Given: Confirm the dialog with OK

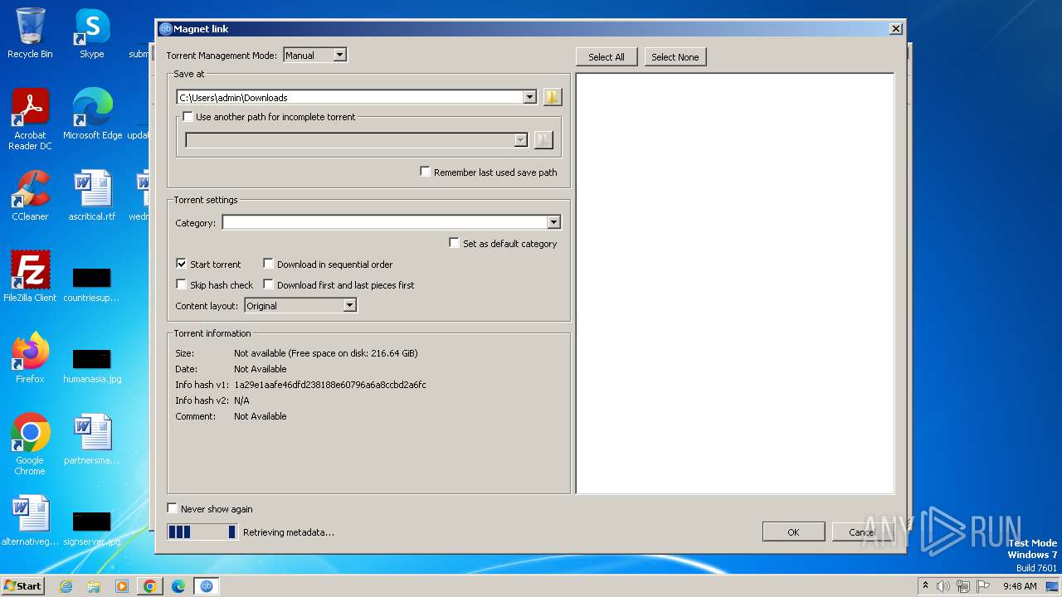Looking at the screenshot, I should (x=793, y=531).
